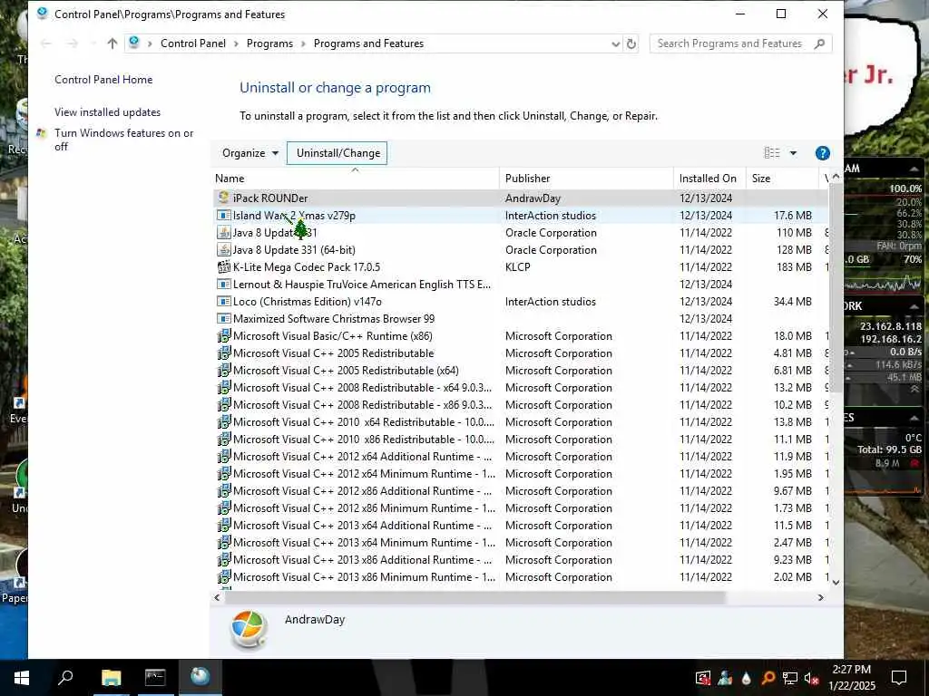Screen dimensions: 929x696
Task: Click the Java 8 Update 331 (64-bit) icon
Action: pos(223,250)
